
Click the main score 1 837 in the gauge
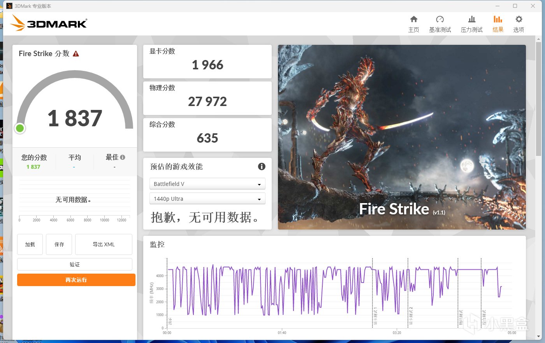pyautogui.click(x=75, y=118)
